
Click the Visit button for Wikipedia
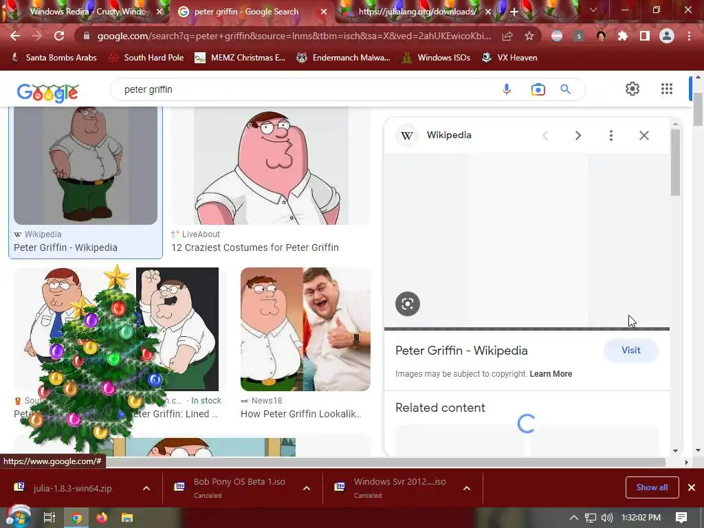click(x=631, y=350)
